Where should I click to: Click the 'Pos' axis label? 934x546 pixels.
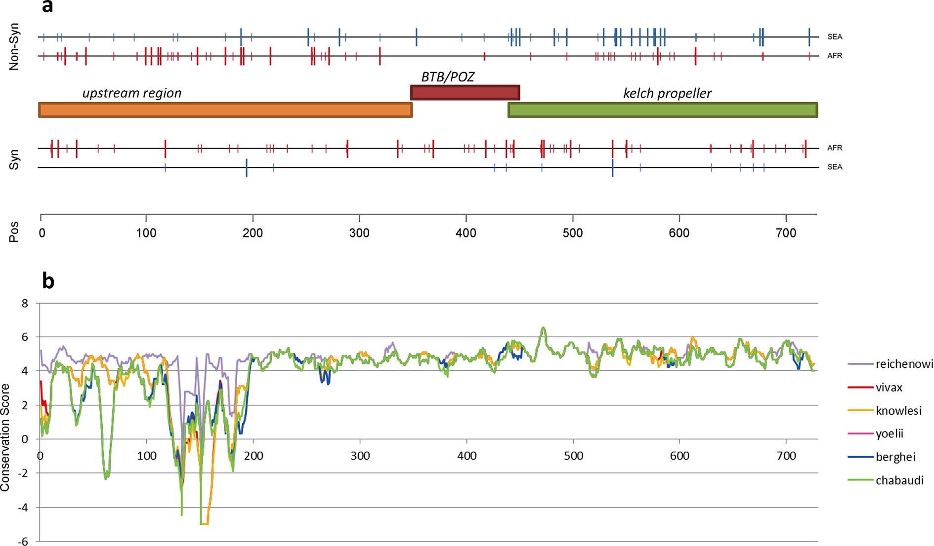pyautogui.click(x=14, y=232)
